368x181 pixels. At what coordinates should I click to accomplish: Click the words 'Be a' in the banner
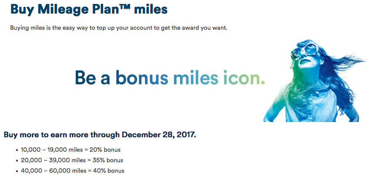[93, 77]
